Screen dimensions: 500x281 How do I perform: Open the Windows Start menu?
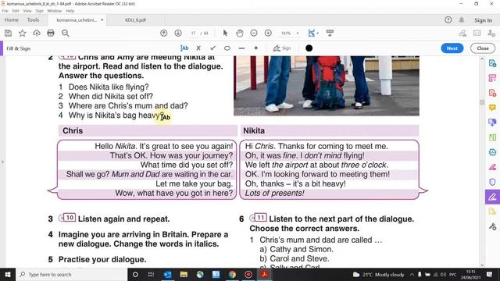7,274
